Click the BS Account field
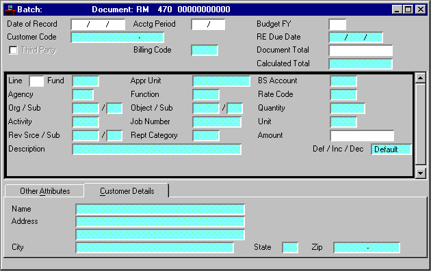431x271 pixels. click(x=343, y=81)
